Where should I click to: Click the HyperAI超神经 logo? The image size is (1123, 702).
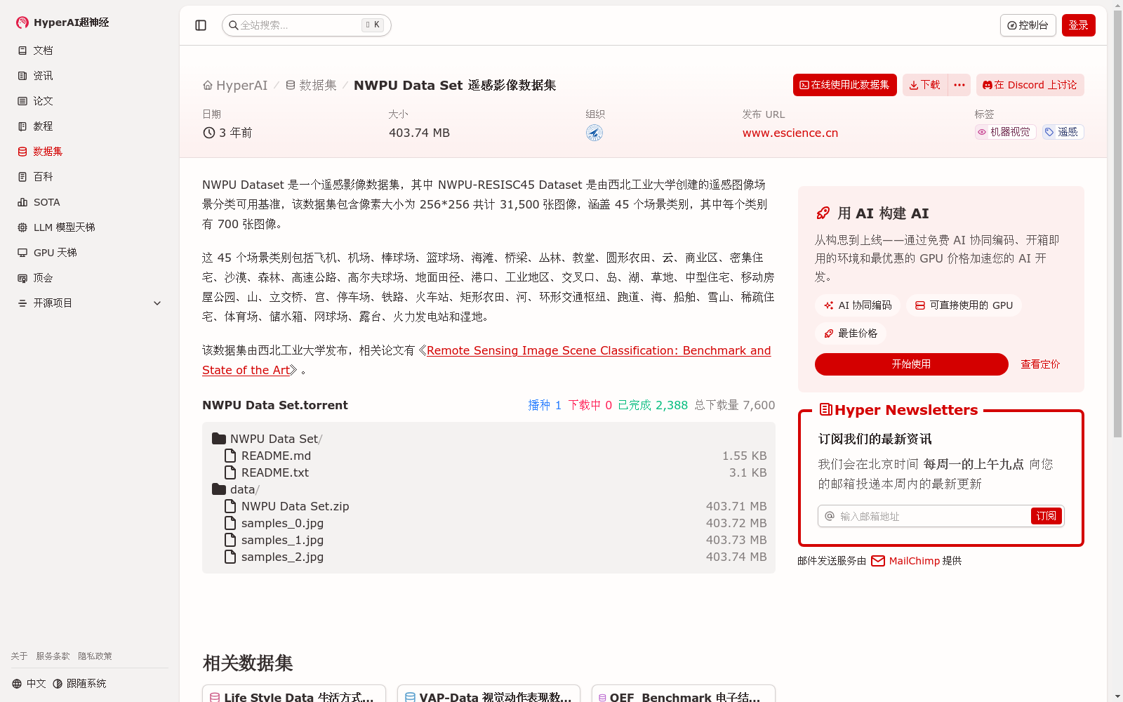pyautogui.click(x=62, y=22)
